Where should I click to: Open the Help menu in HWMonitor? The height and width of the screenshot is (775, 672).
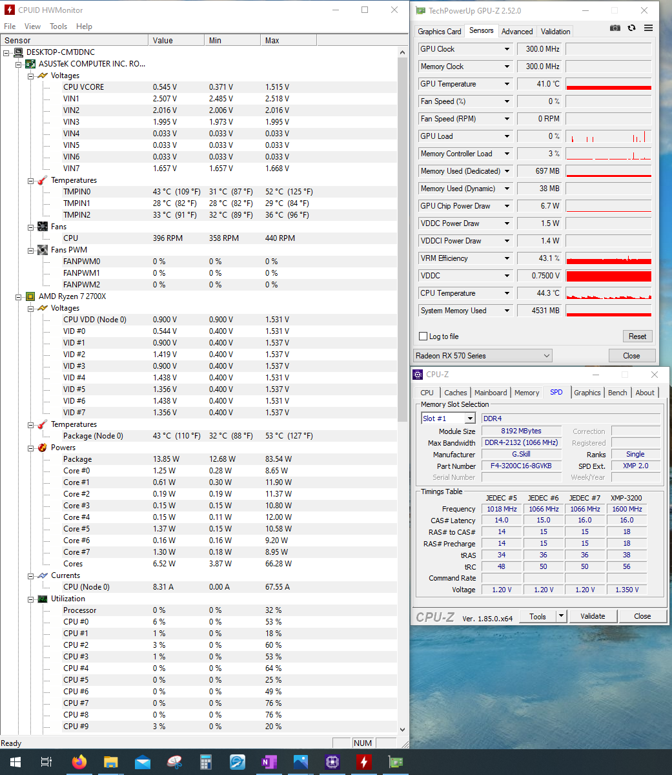[84, 26]
